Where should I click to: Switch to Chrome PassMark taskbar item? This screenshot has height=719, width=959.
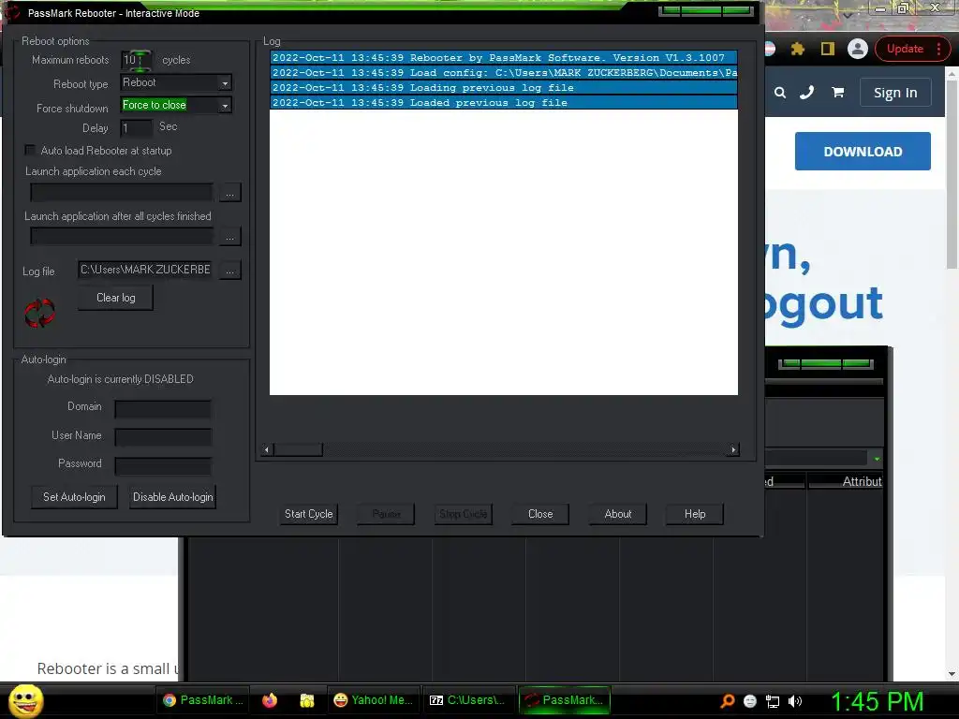click(x=203, y=700)
